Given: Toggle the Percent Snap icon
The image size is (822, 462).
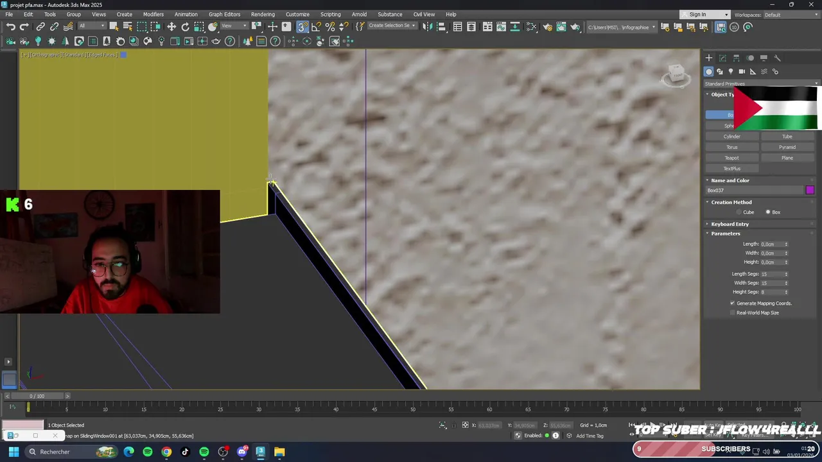Looking at the screenshot, I should (330, 26).
